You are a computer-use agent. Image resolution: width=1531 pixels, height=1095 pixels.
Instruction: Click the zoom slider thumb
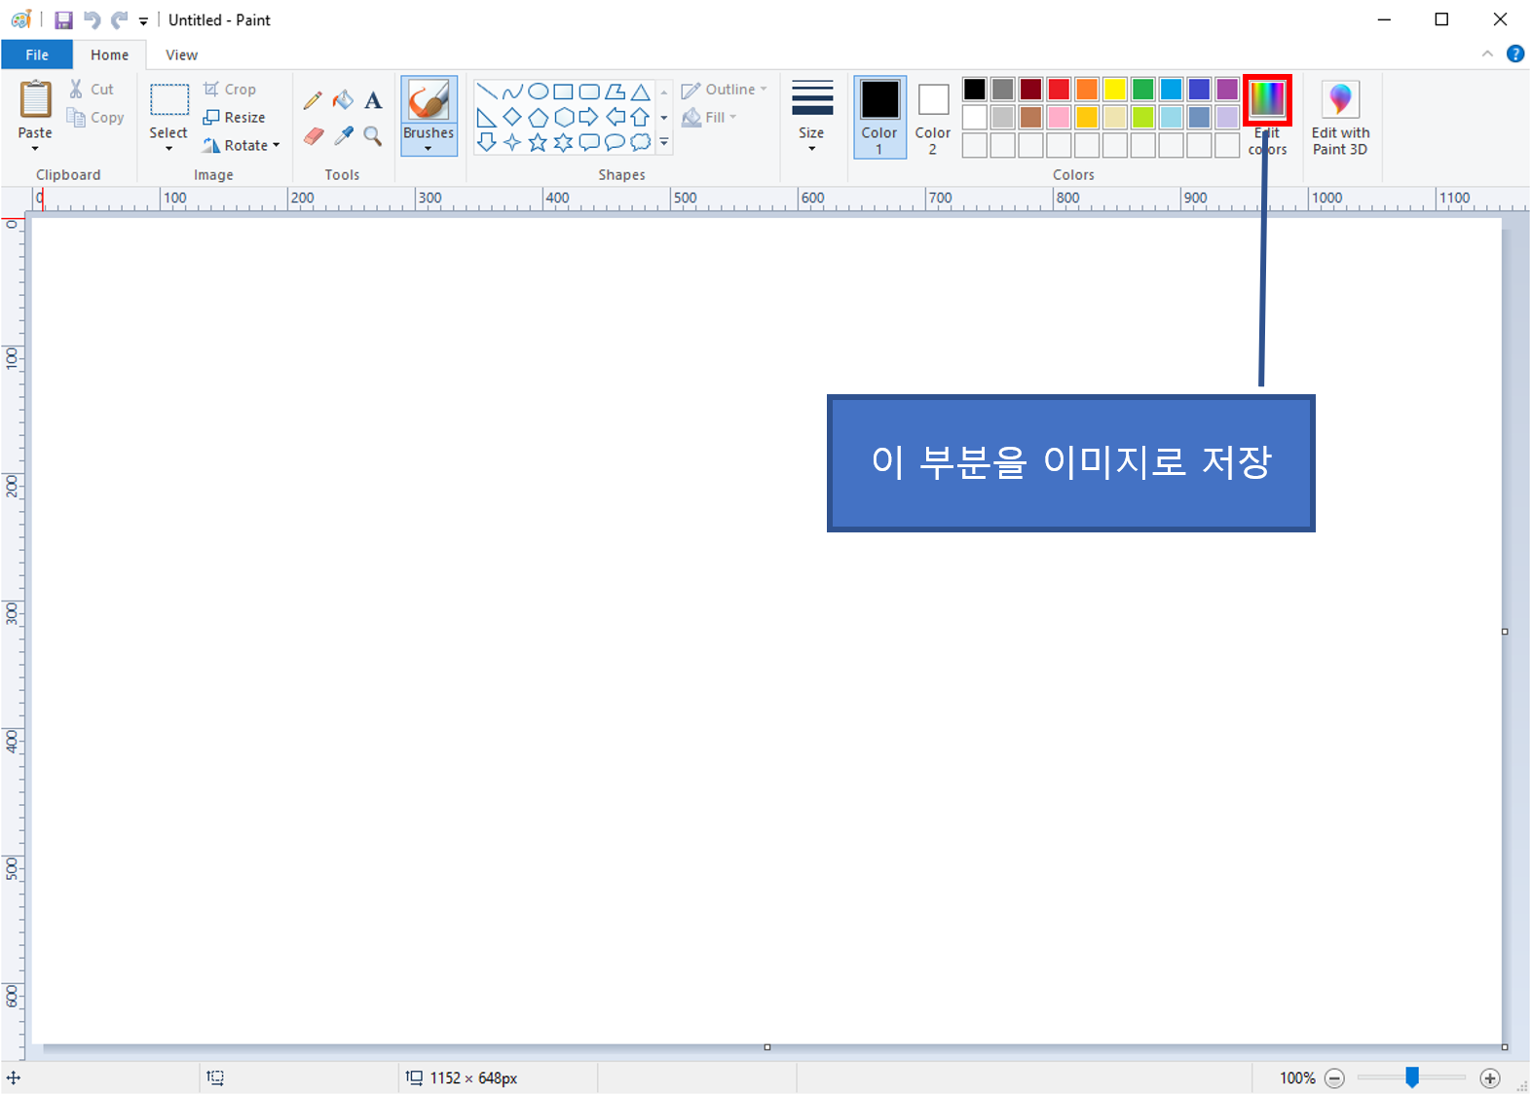tap(1412, 1077)
